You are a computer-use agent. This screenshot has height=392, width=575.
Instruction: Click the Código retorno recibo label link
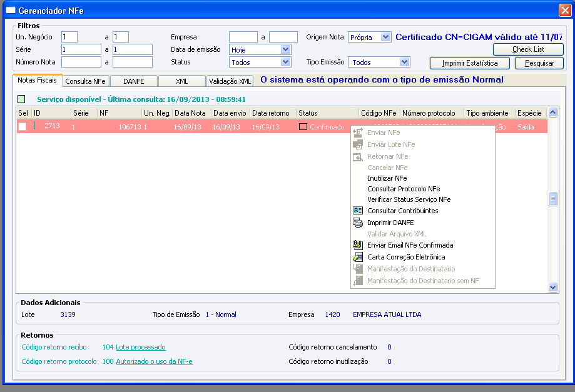pyautogui.click(x=54, y=347)
